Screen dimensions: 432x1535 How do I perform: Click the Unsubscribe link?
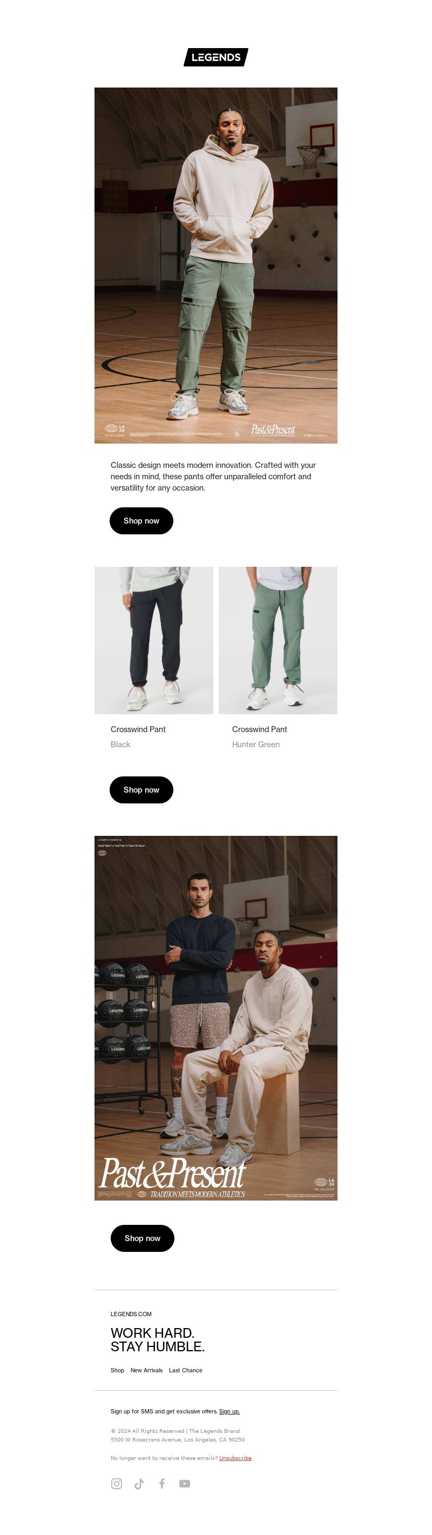coord(235,1458)
